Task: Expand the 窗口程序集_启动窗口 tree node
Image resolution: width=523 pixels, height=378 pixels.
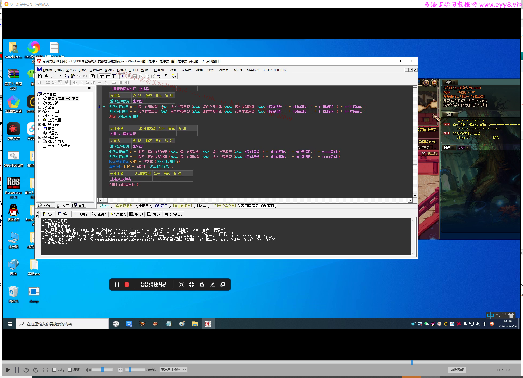Action: point(40,99)
